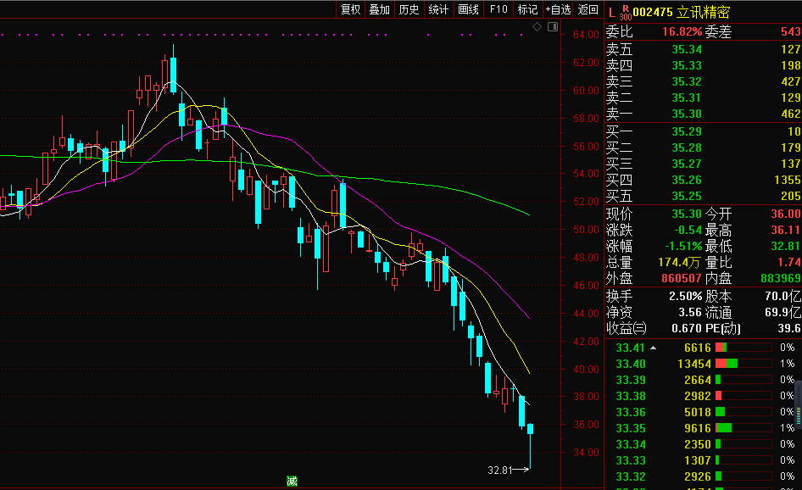This screenshot has height=490, width=802.
Task: Click the small triangle beside price 33.41
Action: click(653, 348)
